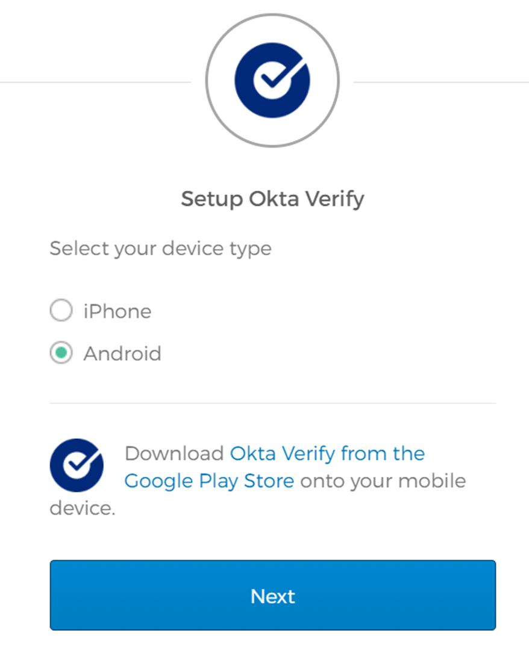Click the horizontal line left of the logo
The width and height of the screenshot is (529, 655).
96,81
